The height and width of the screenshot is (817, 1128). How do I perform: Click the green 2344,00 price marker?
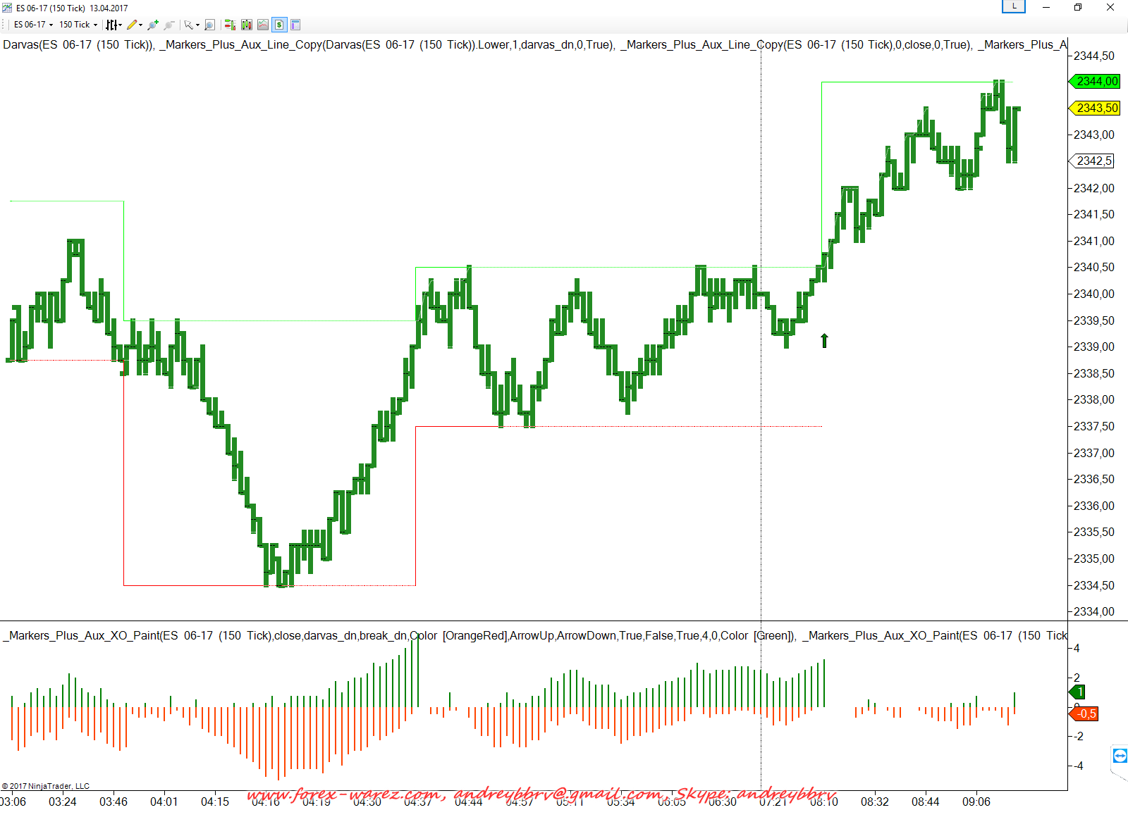[1096, 82]
